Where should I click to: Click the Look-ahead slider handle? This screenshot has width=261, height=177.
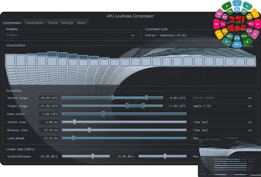73,138
